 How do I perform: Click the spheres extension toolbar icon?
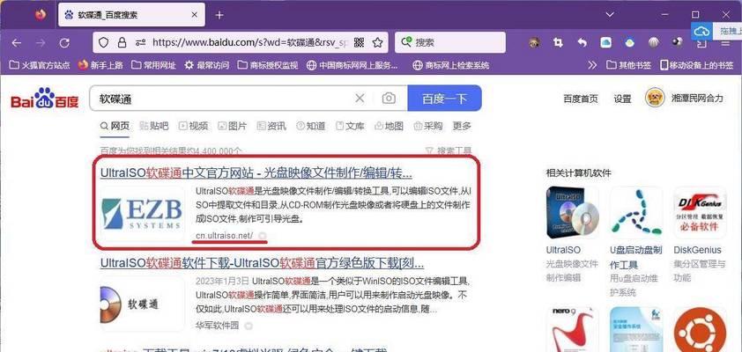point(677,41)
